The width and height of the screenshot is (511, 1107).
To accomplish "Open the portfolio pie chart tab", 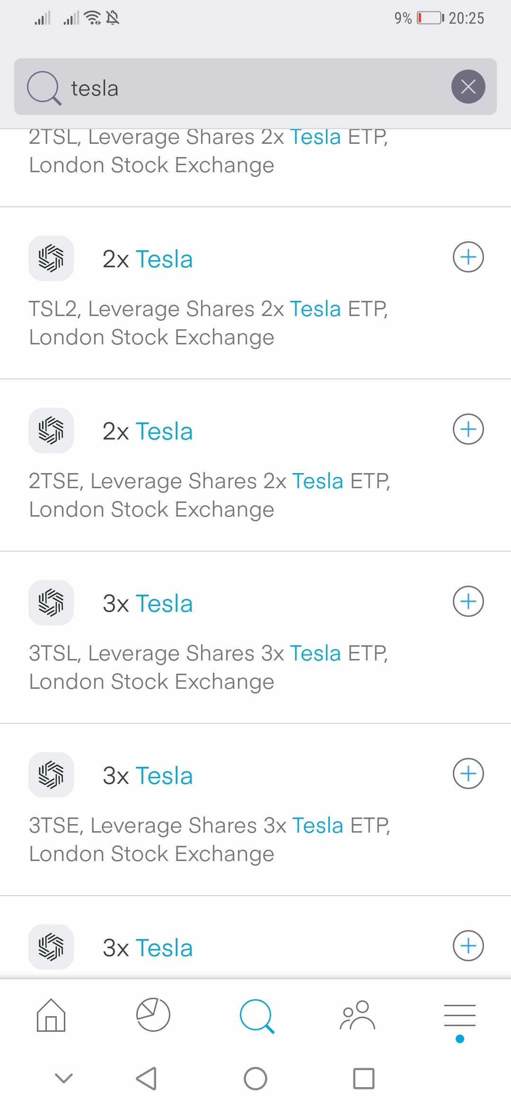I will [153, 1015].
